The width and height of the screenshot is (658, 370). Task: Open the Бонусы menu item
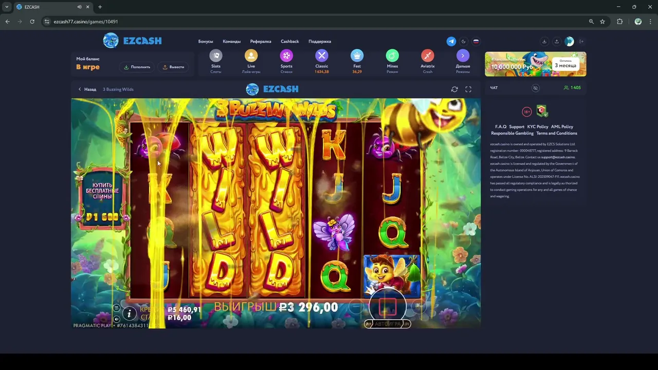[206, 42]
